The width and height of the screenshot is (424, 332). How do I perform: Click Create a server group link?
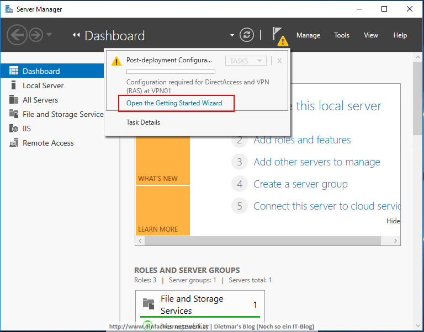pyautogui.click(x=300, y=184)
